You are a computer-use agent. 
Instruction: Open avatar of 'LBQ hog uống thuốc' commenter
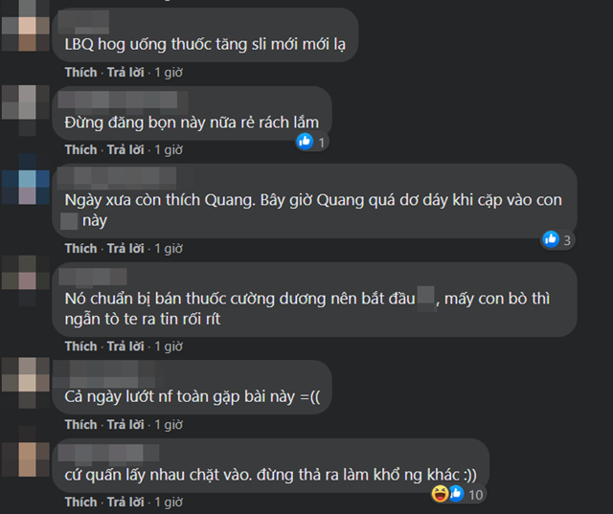click(26, 26)
